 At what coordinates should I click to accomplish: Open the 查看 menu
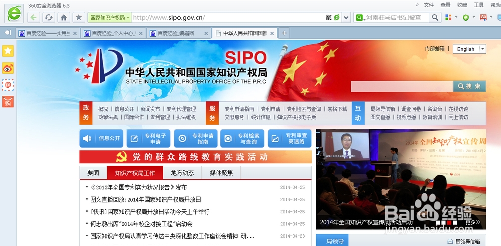tap(445, 5)
